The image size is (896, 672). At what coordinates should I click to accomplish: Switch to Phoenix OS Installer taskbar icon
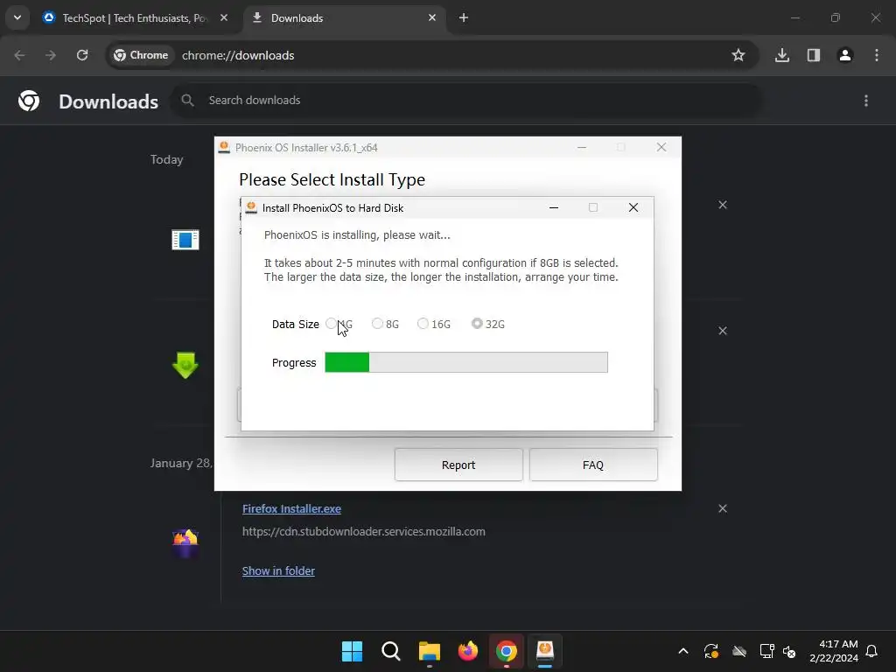coord(545,651)
